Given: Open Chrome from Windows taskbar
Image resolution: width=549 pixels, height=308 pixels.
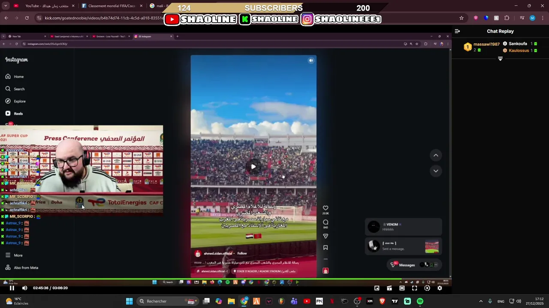Looking at the screenshot, I should (x=244, y=301).
